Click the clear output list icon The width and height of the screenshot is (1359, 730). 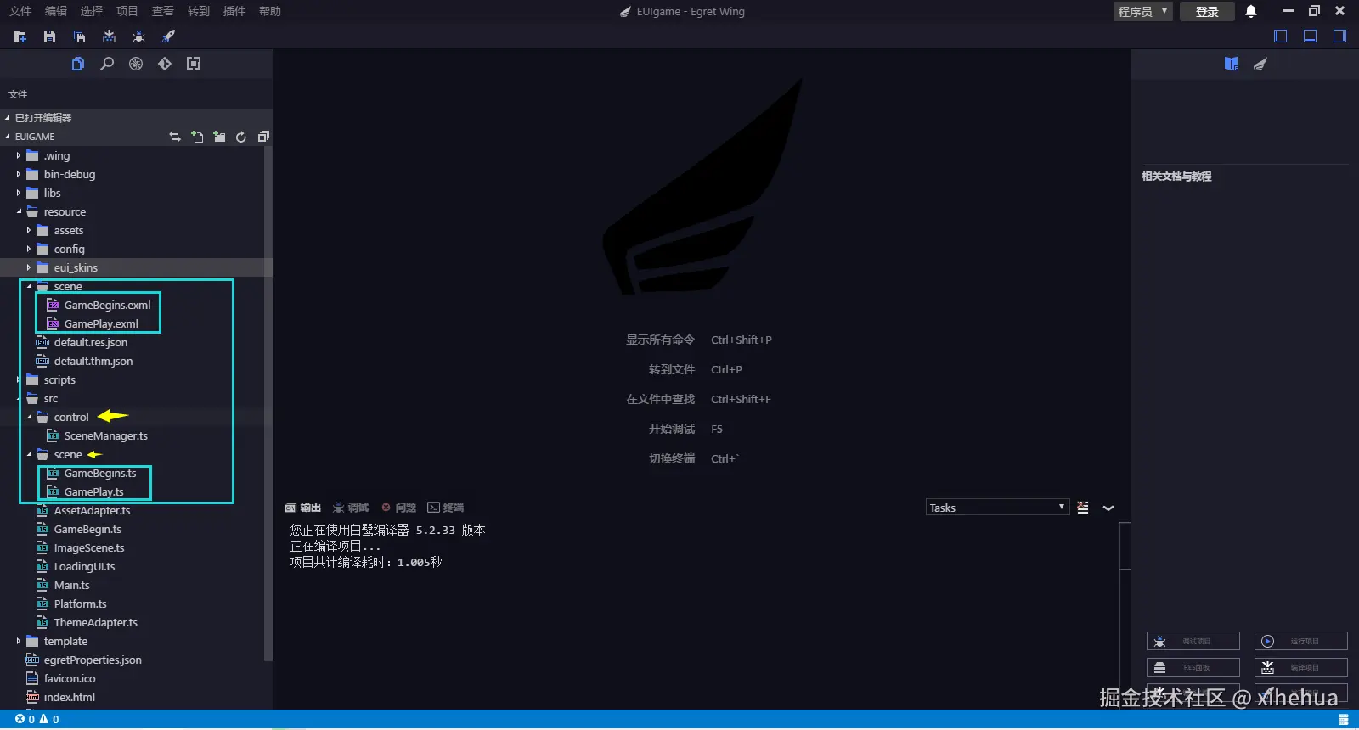[1083, 508]
